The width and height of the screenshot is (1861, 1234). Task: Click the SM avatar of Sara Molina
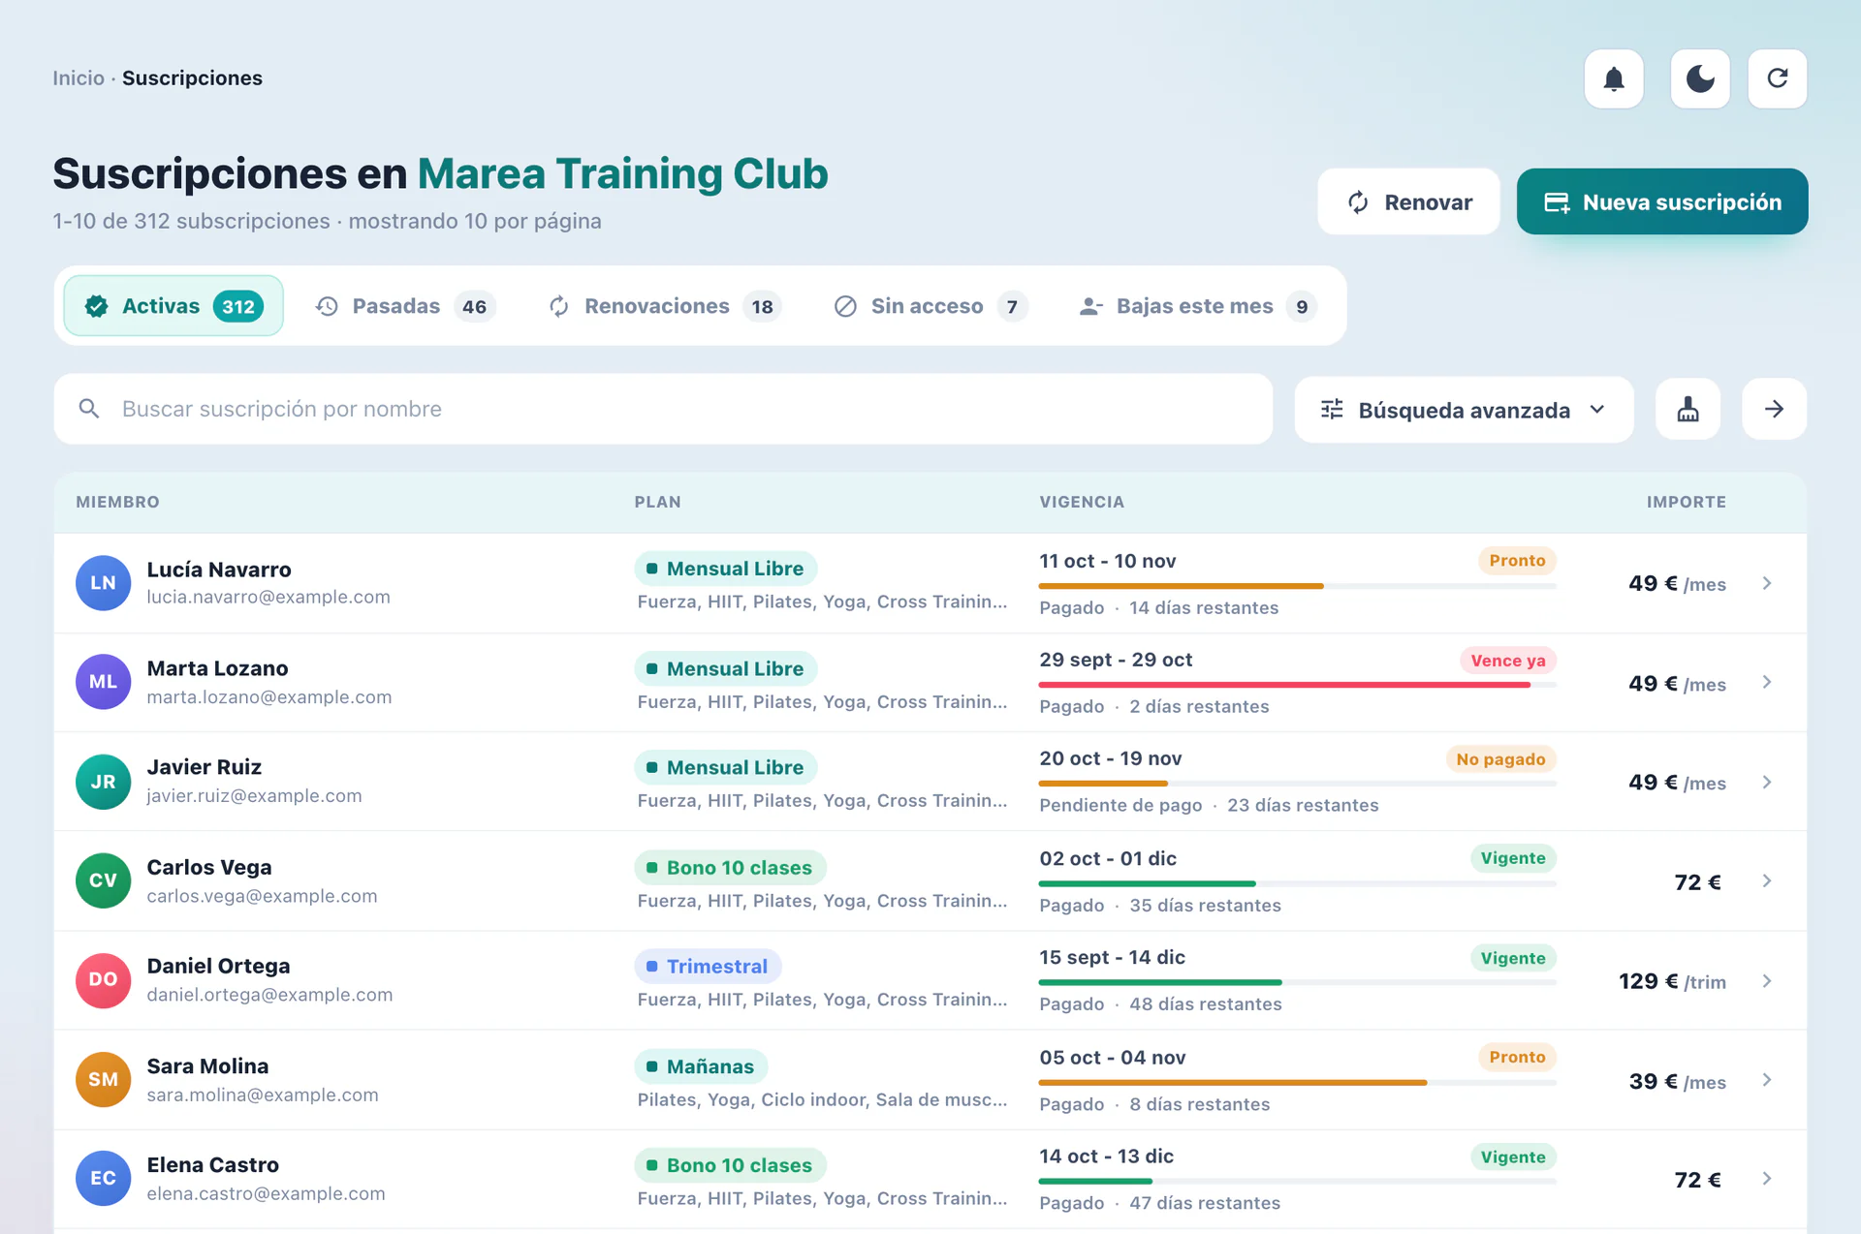[x=104, y=1080]
